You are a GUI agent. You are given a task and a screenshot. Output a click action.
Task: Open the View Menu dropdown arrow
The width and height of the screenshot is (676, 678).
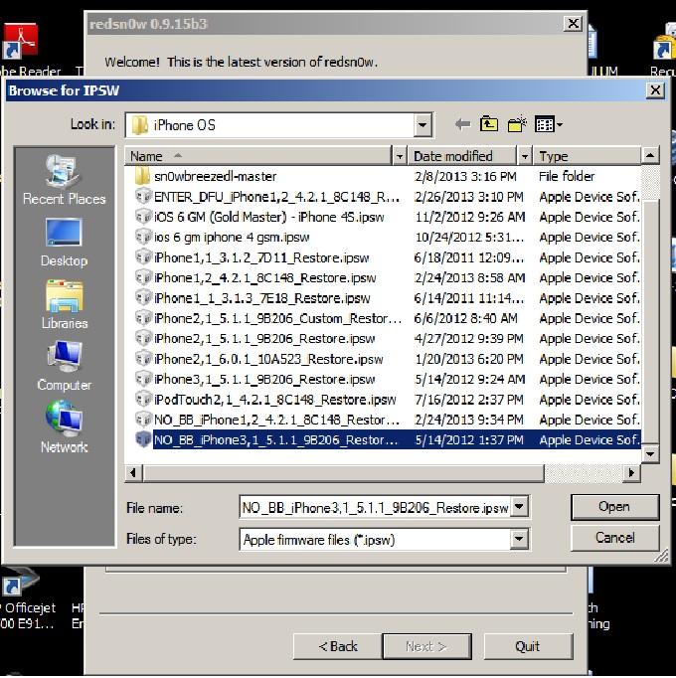point(560,125)
